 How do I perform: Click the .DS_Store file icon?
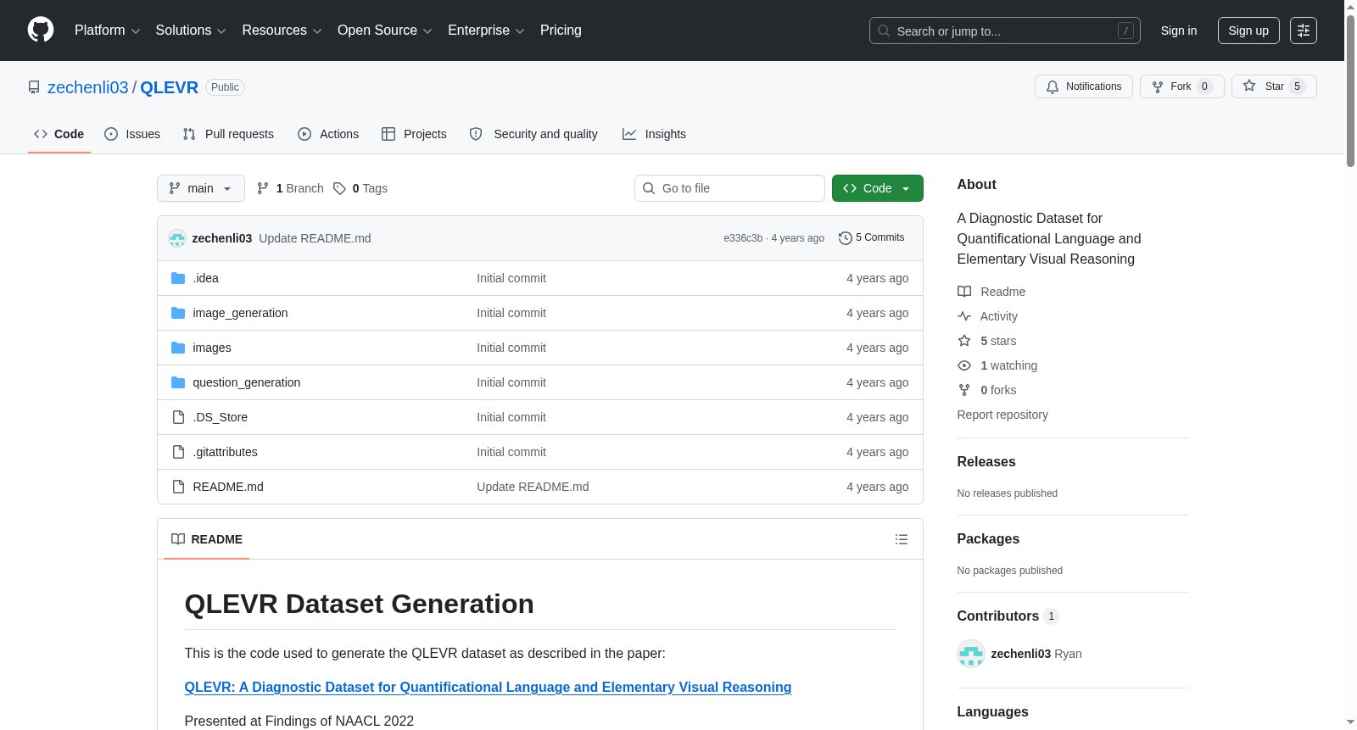(x=178, y=417)
